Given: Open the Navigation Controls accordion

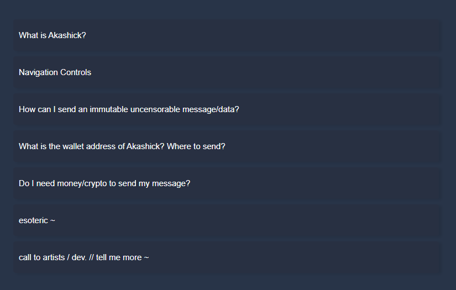Looking at the screenshot, I should tap(227, 72).
